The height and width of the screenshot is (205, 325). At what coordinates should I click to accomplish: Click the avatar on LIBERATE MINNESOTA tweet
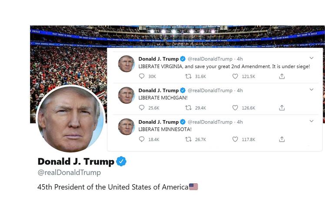click(126, 127)
